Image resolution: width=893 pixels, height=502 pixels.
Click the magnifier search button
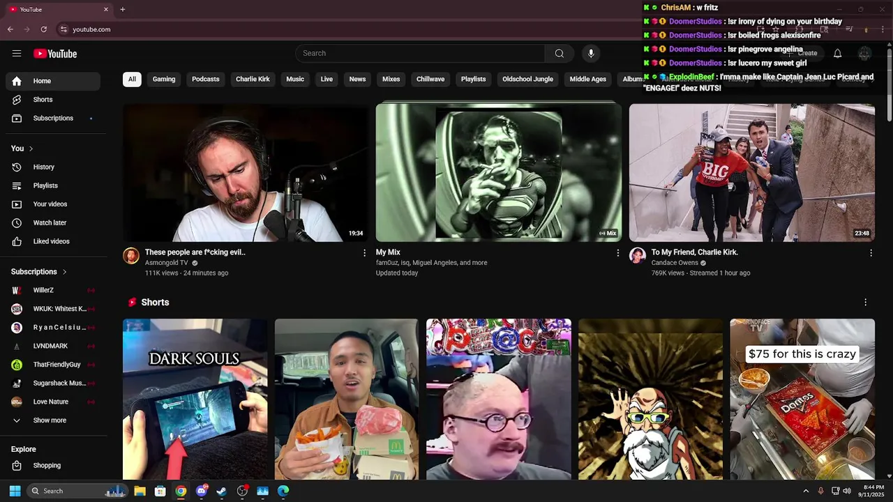[560, 54]
